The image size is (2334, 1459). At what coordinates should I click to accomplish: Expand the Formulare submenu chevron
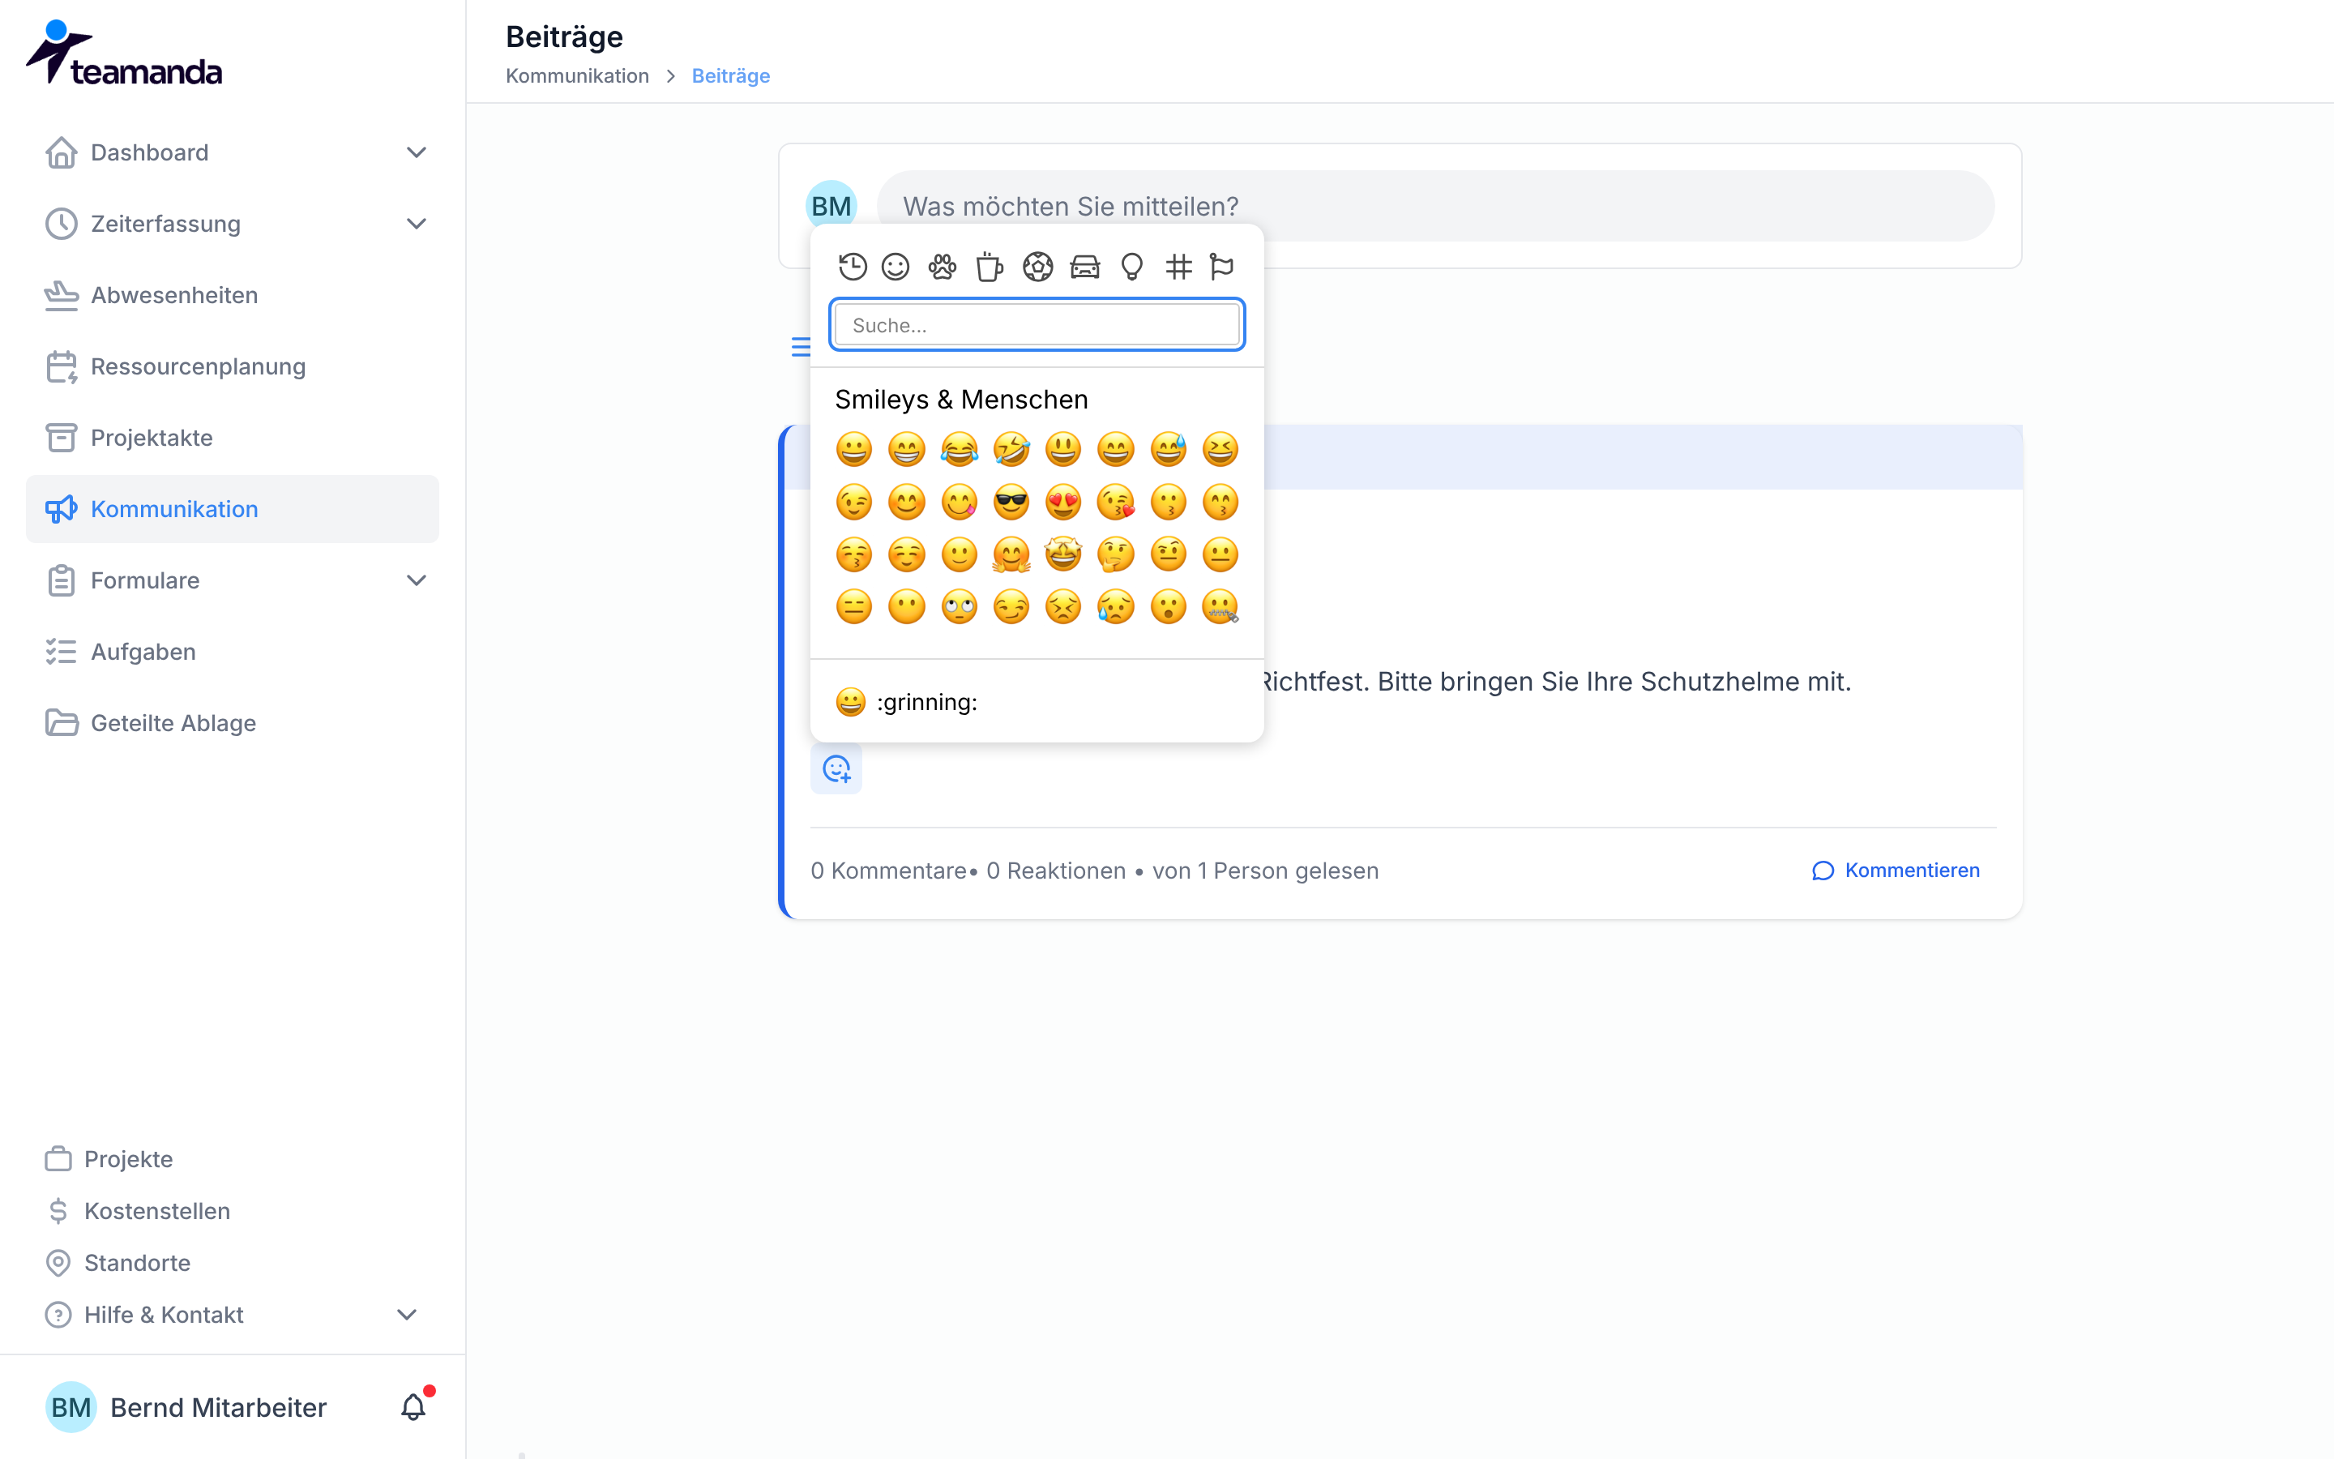click(x=416, y=580)
